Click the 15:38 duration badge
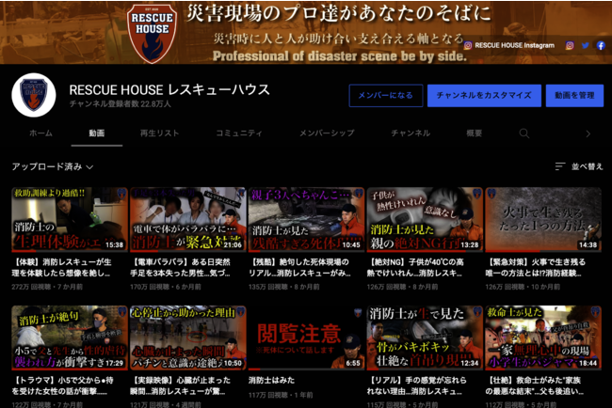This screenshot has height=408, width=612. tap(114, 245)
